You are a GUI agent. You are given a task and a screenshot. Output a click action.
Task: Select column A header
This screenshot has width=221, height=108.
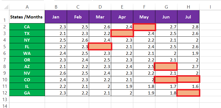pos(27,7)
